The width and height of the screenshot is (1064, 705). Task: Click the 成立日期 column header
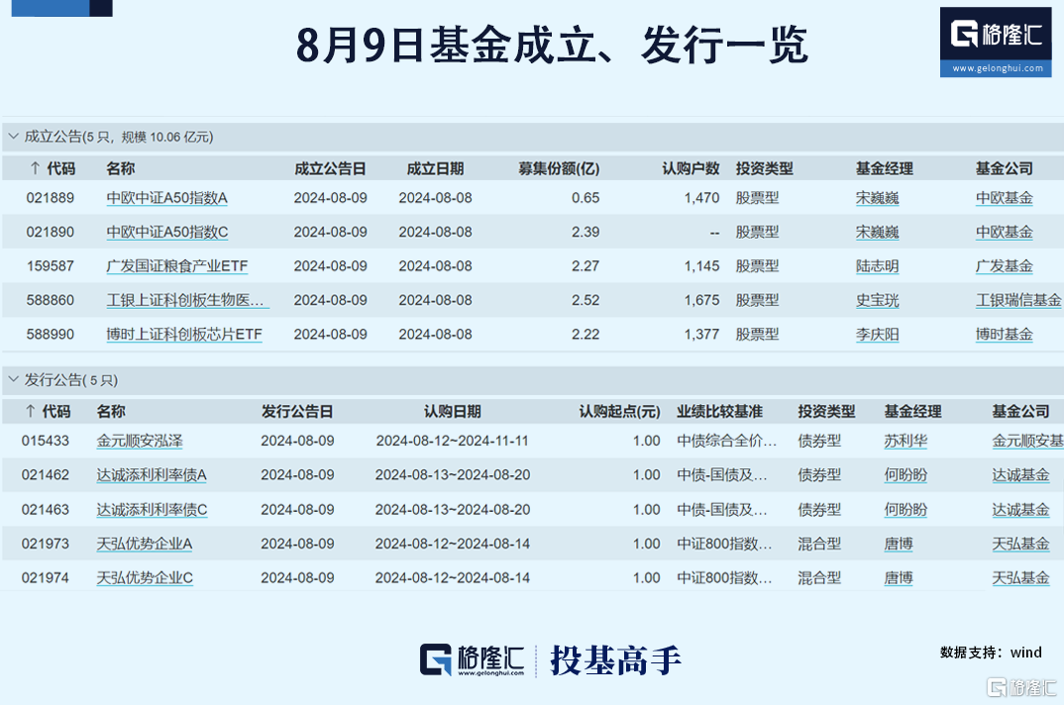[435, 168]
